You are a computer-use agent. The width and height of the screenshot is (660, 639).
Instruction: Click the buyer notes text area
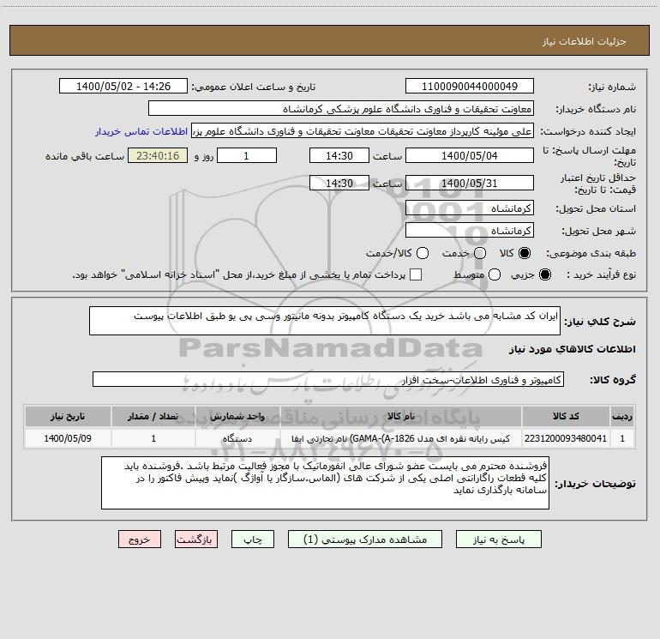tap(325, 483)
